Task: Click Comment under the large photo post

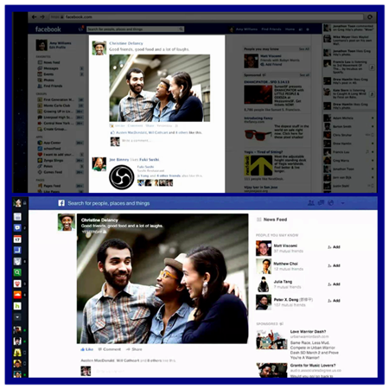Action: pos(110,349)
